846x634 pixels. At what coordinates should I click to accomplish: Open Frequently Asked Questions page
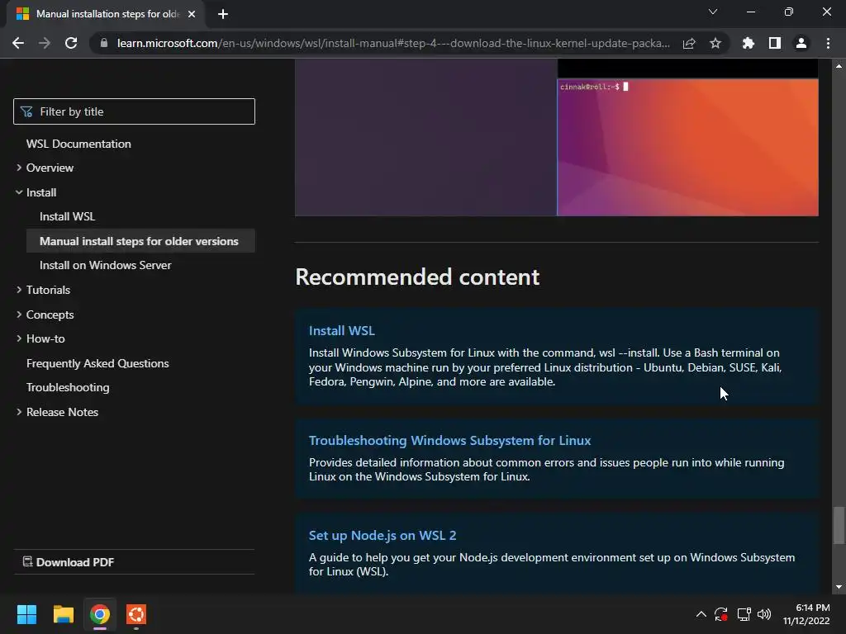pyautogui.click(x=97, y=363)
